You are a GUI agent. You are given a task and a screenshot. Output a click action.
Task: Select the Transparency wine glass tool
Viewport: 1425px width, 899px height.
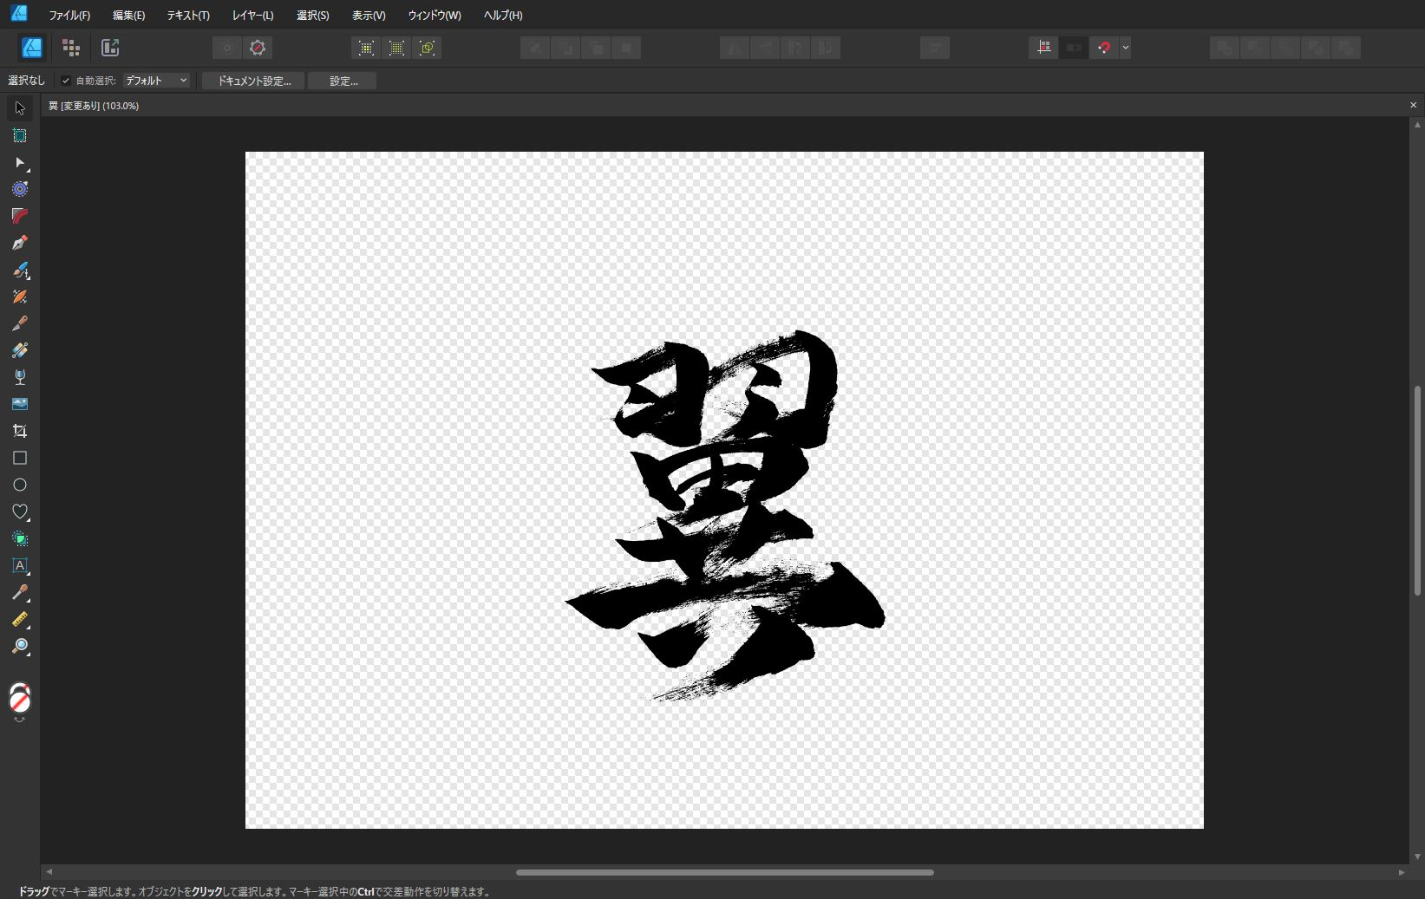20,377
